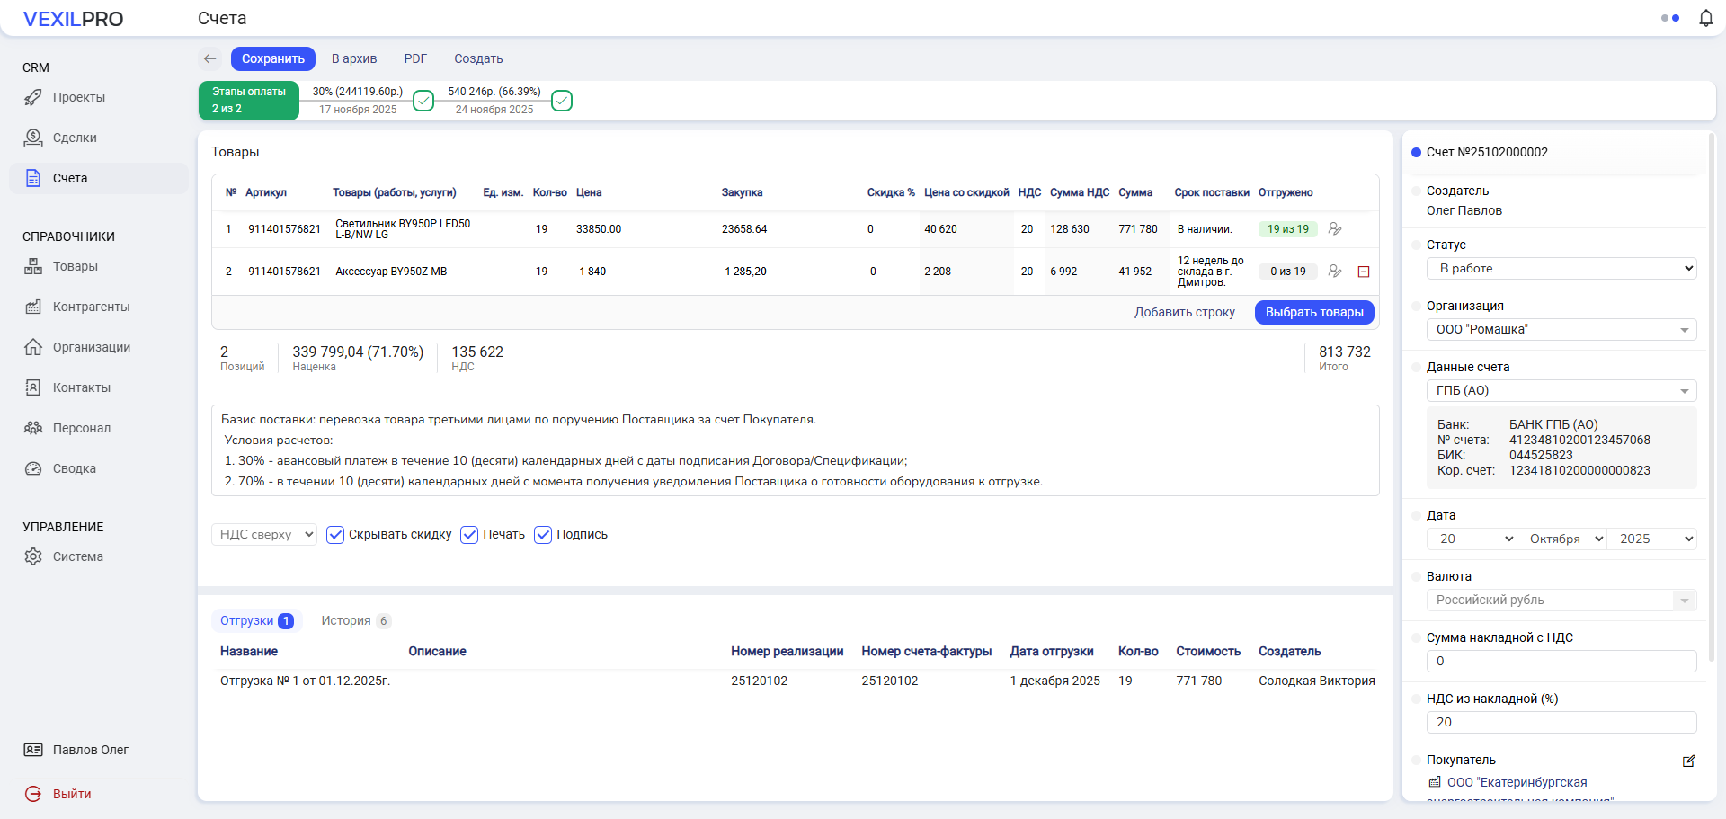Click the back arrow button
Screen dimensions: 1726x819
210,58
